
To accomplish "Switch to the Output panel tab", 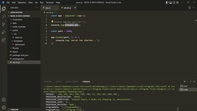I will tap(58, 82).
